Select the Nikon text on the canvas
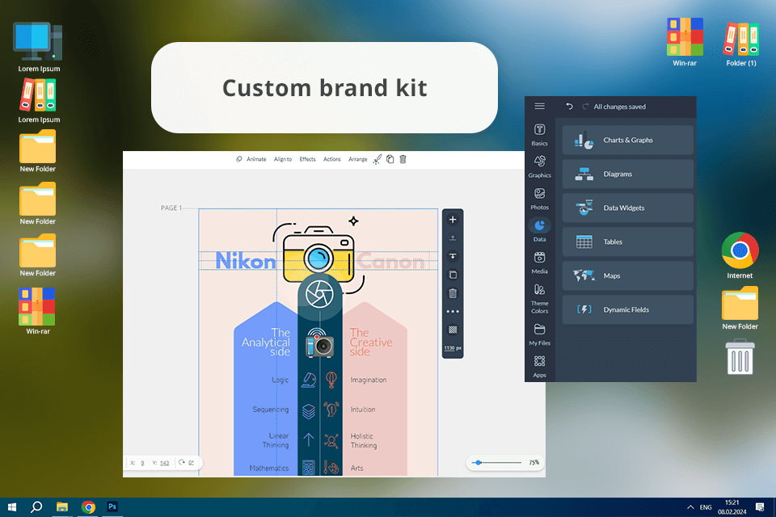 tap(246, 261)
